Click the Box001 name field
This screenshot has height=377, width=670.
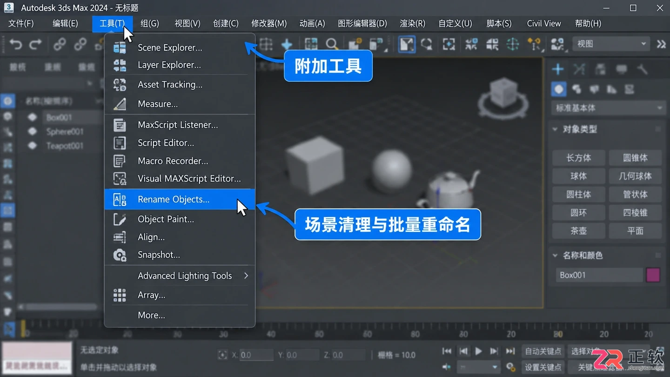[599, 275]
